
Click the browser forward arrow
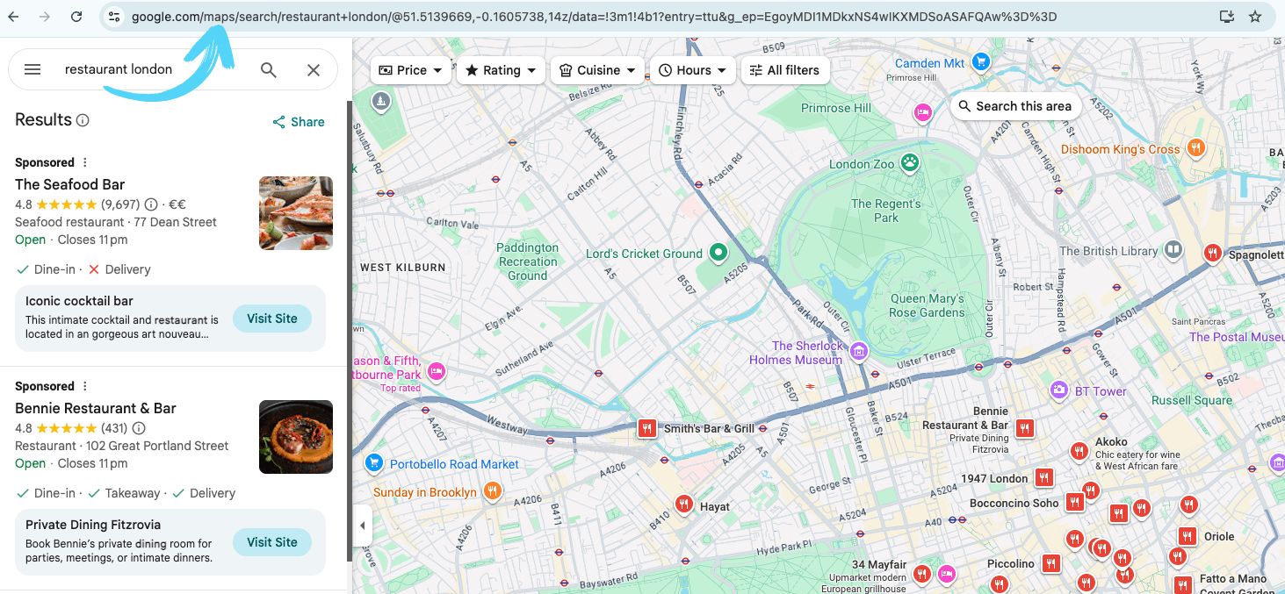click(45, 17)
